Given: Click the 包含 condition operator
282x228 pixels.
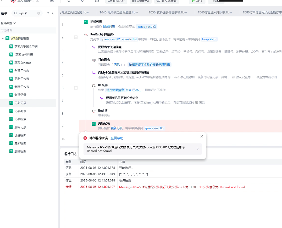Looking at the screenshot, I should point(128,90).
